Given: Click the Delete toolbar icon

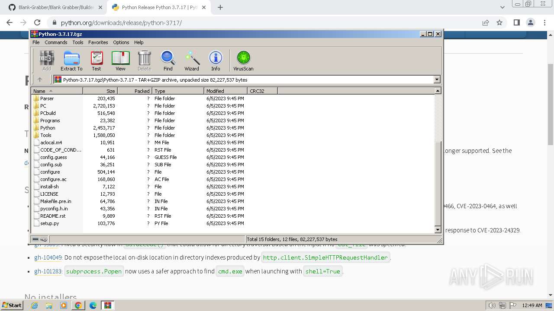Looking at the screenshot, I should (x=144, y=60).
